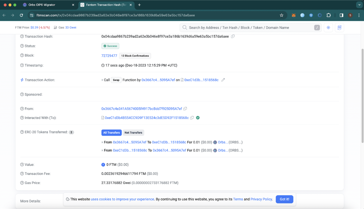
Task: Click the help icon next to From
Action: [22, 109]
